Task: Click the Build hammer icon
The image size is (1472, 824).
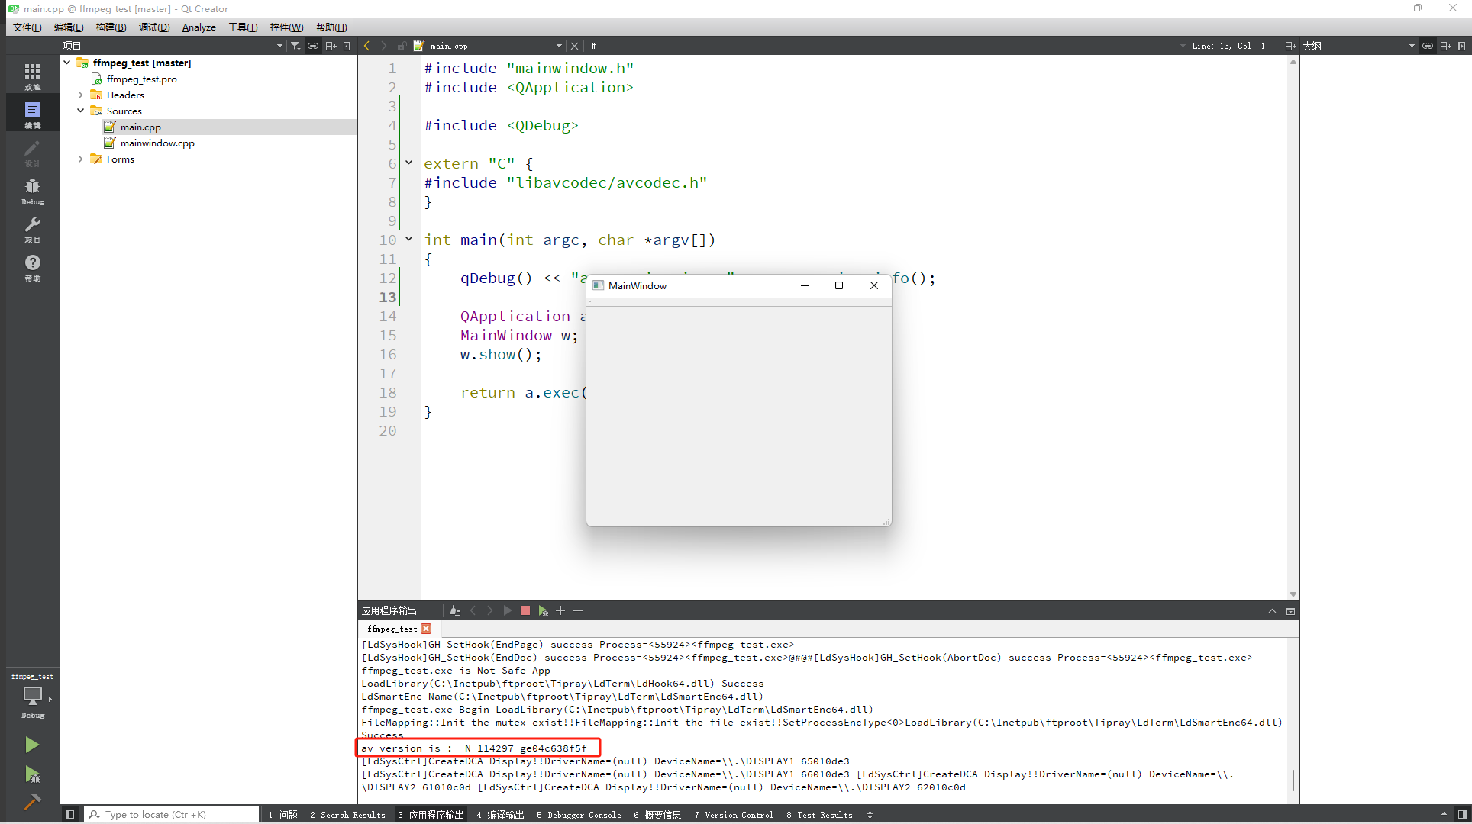Action: [x=31, y=802]
